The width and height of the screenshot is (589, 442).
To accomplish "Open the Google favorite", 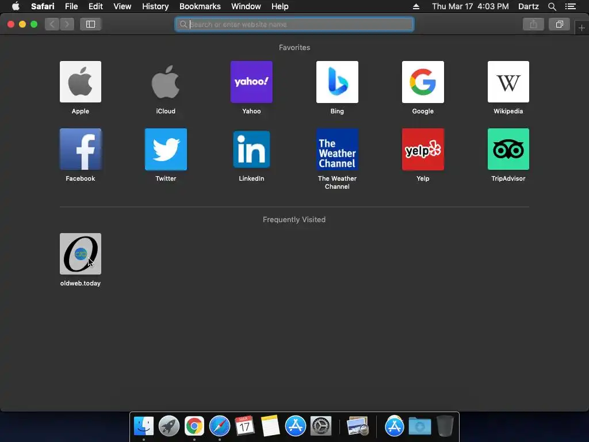I will (423, 82).
